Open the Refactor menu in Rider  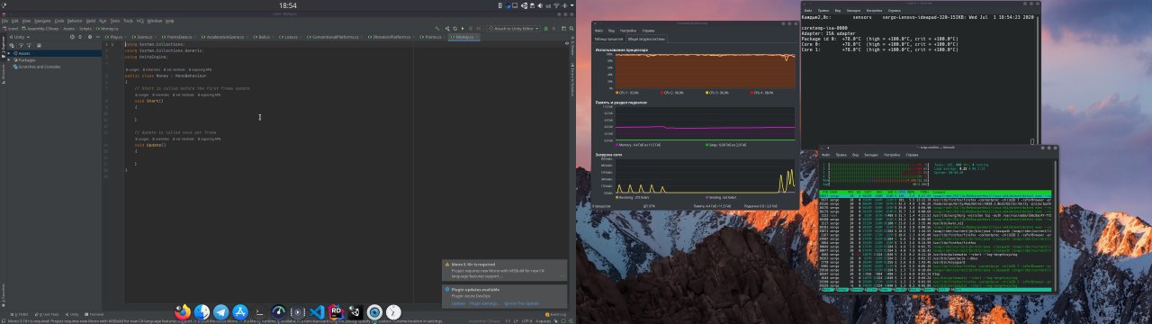pos(75,21)
